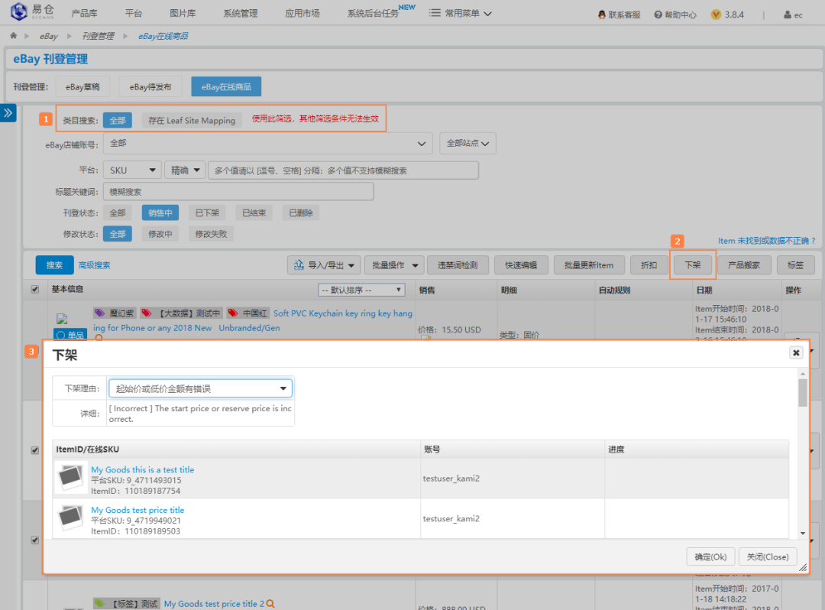Click the dialog corner grip handle
This screenshot has height=610, width=825.
tap(803, 567)
